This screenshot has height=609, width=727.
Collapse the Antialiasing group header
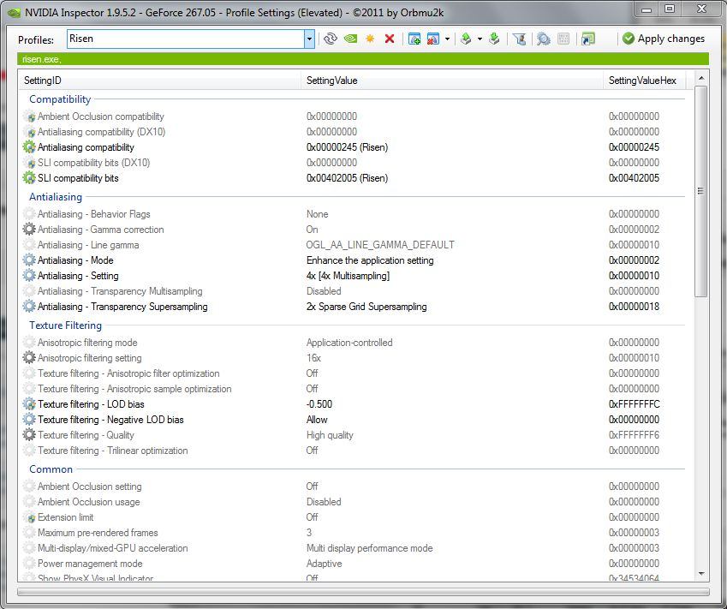tap(56, 197)
